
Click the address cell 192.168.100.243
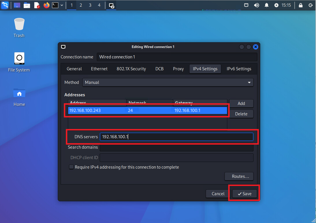(x=97, y=110)
